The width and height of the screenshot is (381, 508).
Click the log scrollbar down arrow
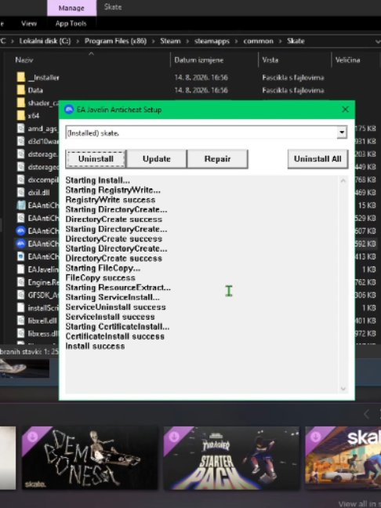click(x=343, y=389)
